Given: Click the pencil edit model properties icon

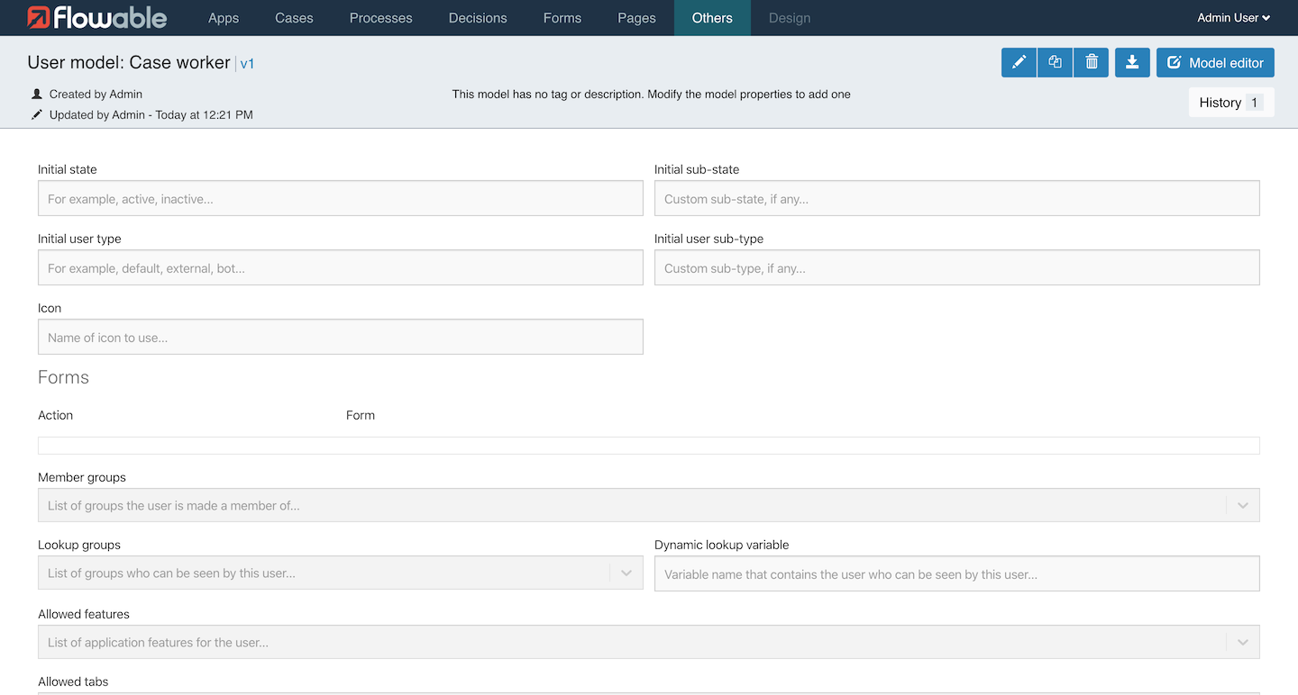Looking at the screenshot, I should (x=1019, y=63).
